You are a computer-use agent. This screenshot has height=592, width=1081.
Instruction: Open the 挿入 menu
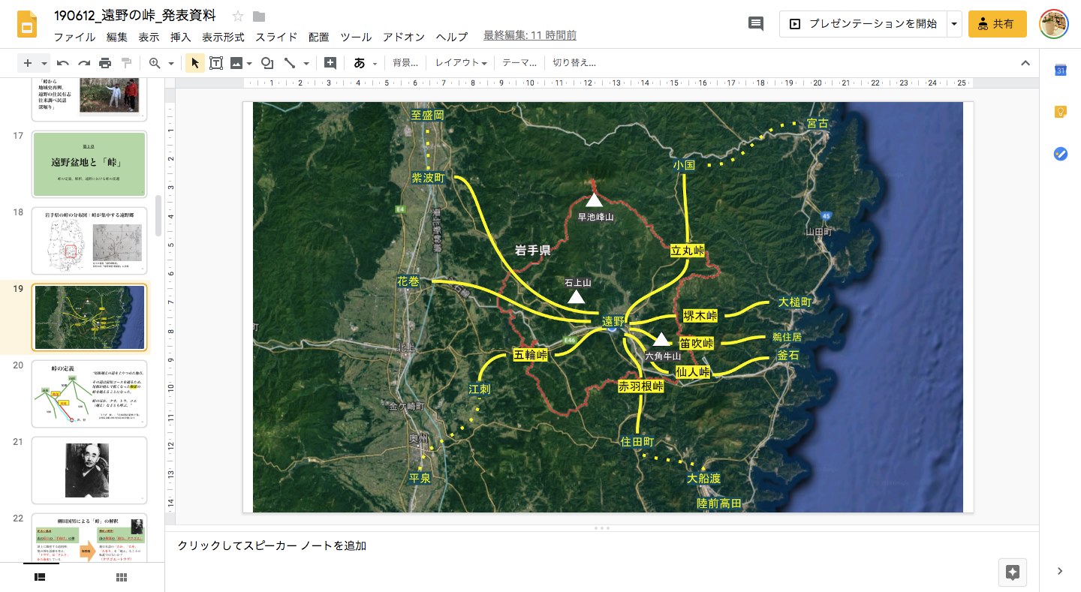click(x=181, y=37)
